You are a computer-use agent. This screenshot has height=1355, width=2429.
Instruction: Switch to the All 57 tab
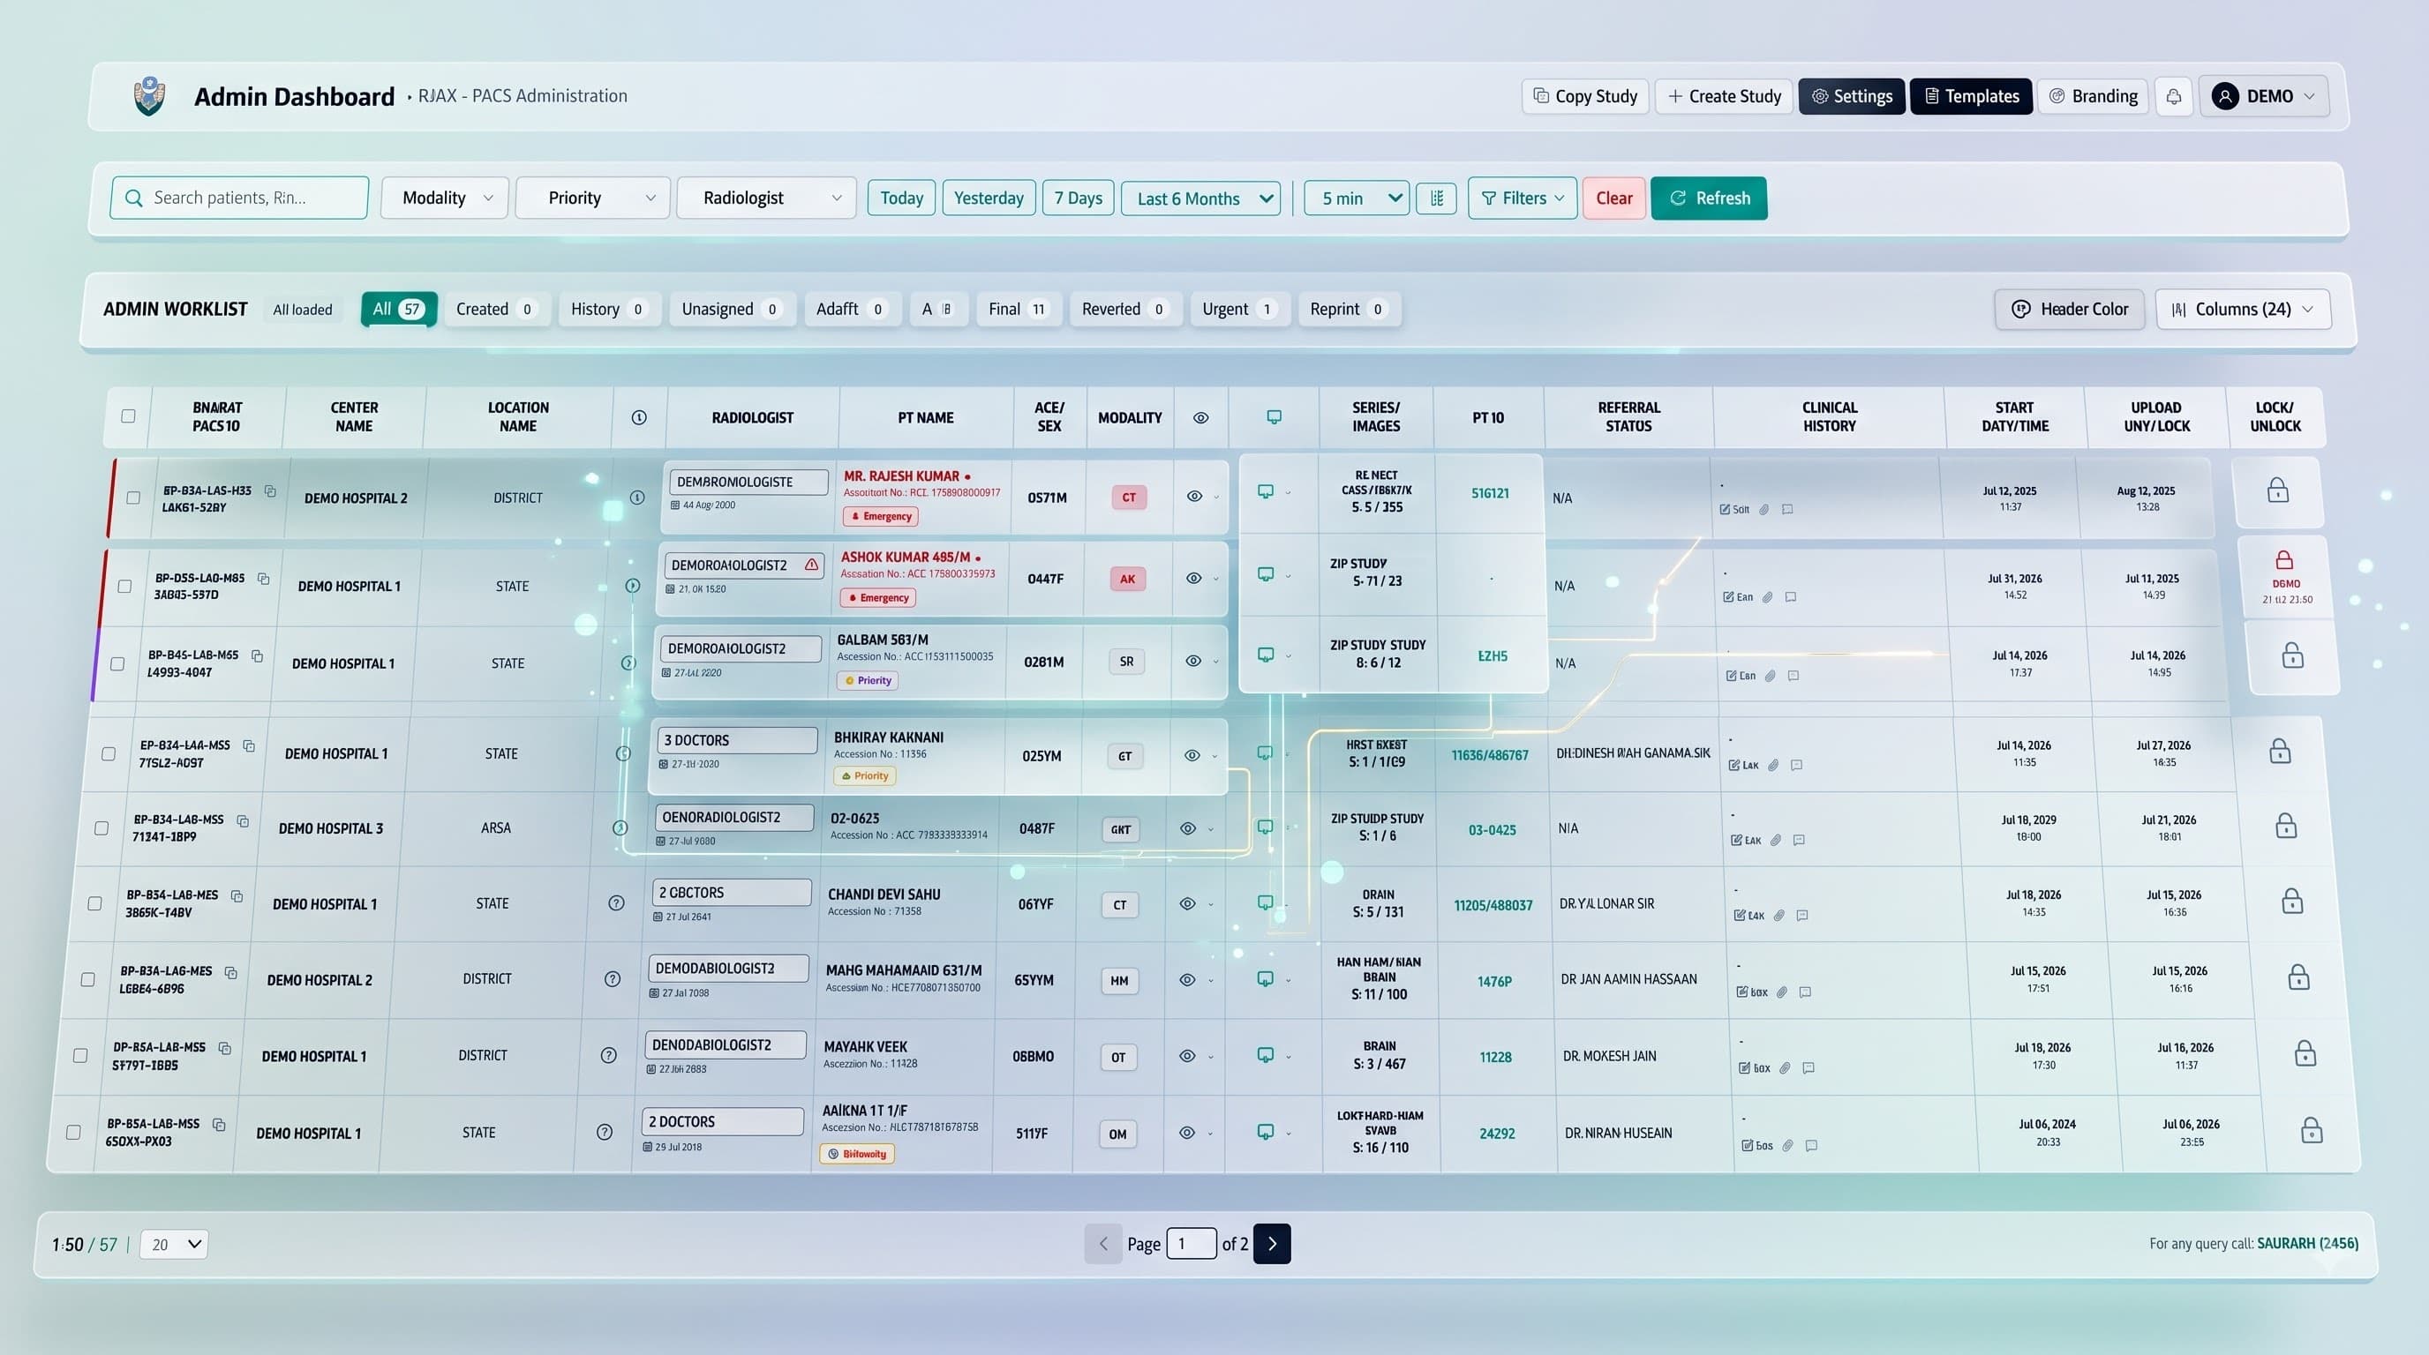coord(399,309)
